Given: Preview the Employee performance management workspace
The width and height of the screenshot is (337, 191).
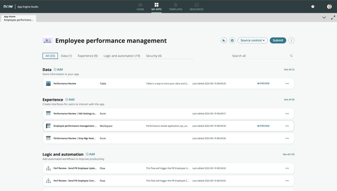Looking at the screenshot, I should 263,126.
